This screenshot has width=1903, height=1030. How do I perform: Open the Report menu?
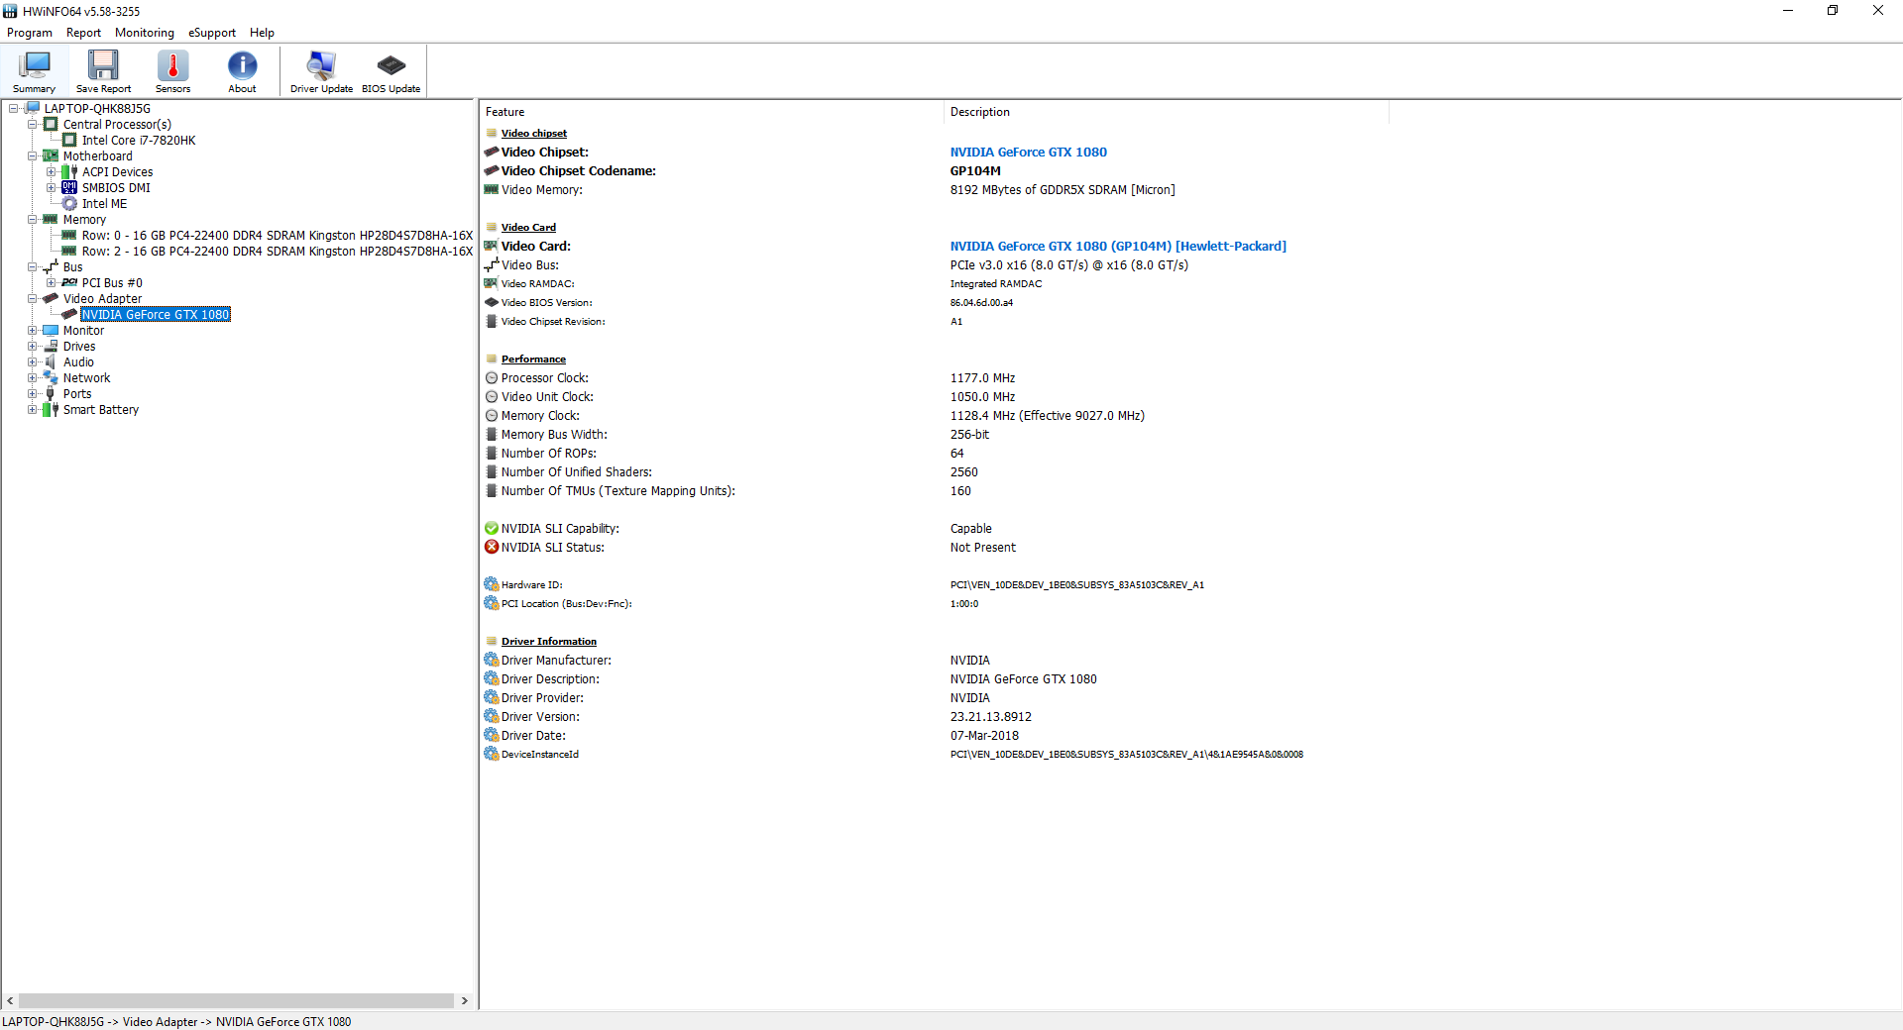click(83, 33)
